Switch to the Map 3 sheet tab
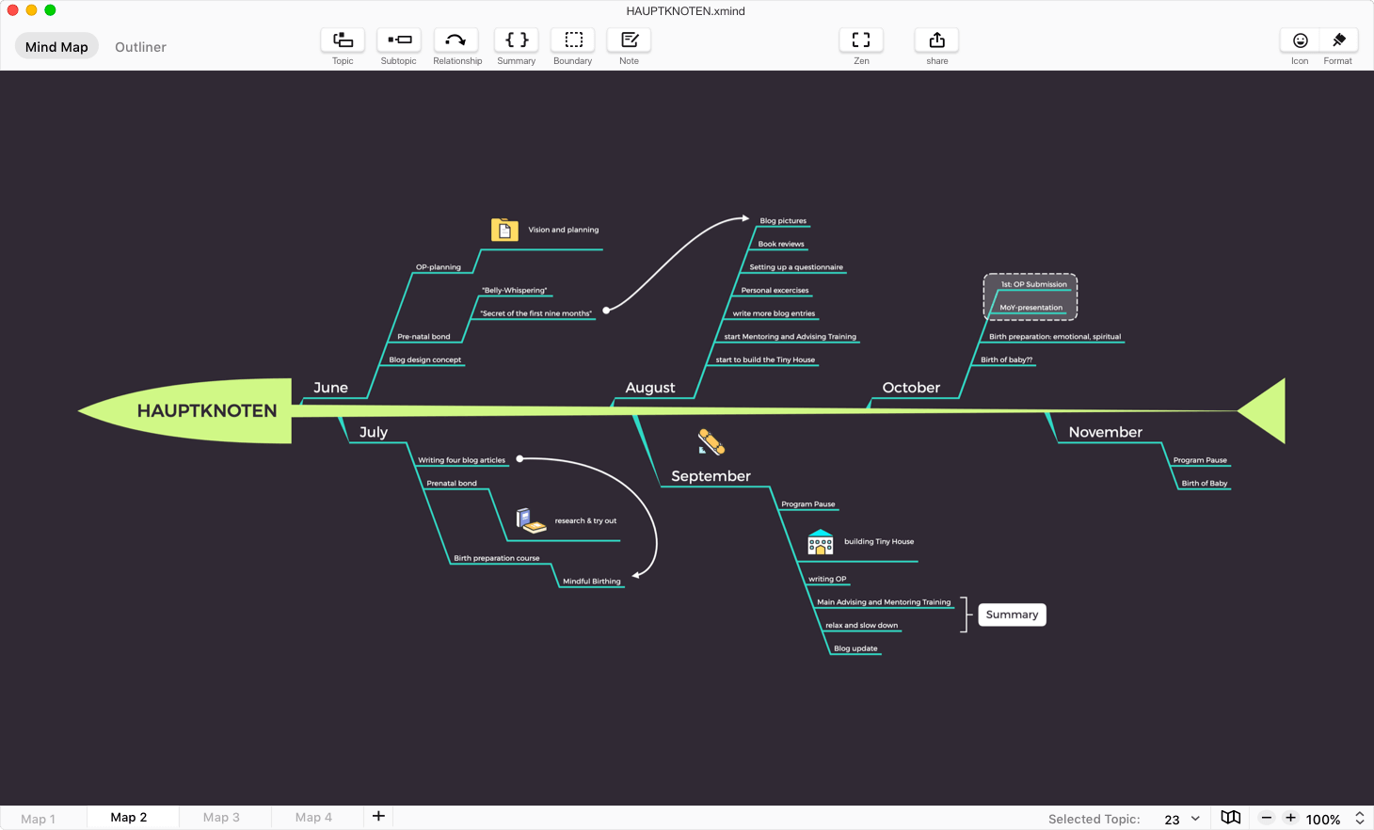Image resolution: width=1374 pixels, height=830 pixels. 221,818
